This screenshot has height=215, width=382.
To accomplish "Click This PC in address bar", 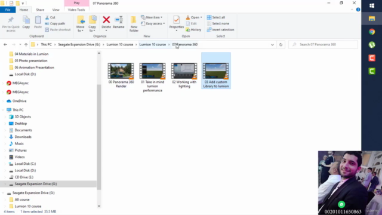I will (x=47, y=45).
